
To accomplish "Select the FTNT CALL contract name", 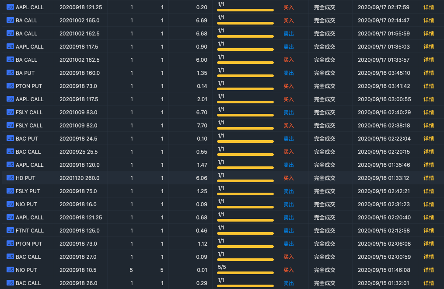I will 30,231.
